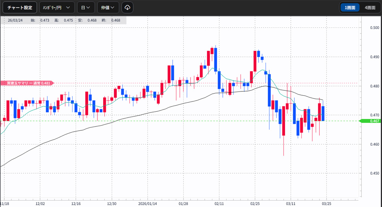The image size is (382, 207).
Task: Click the 買建玉サマリー 通常 0.481 label
Action: point(27,83)
